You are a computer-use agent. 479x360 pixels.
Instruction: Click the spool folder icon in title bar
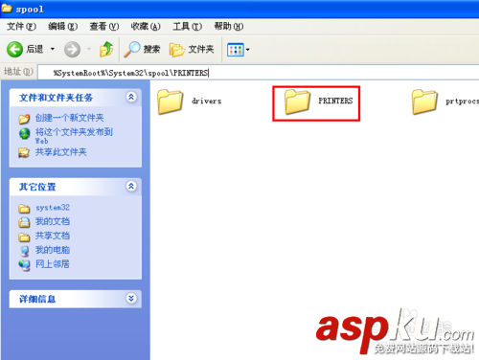point(7,8)
